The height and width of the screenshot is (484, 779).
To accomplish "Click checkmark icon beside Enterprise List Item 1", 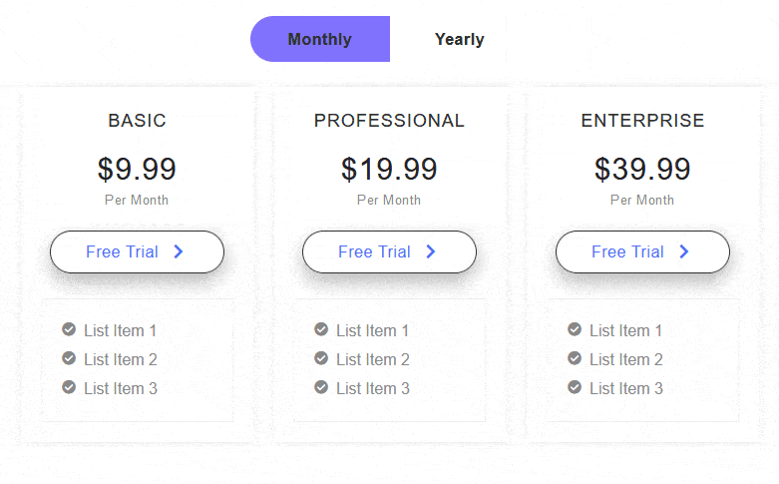I will coord(575,329).
